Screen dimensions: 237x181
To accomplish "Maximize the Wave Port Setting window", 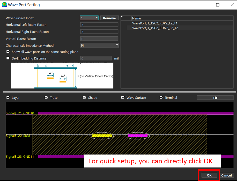I will tap(218, 5).
